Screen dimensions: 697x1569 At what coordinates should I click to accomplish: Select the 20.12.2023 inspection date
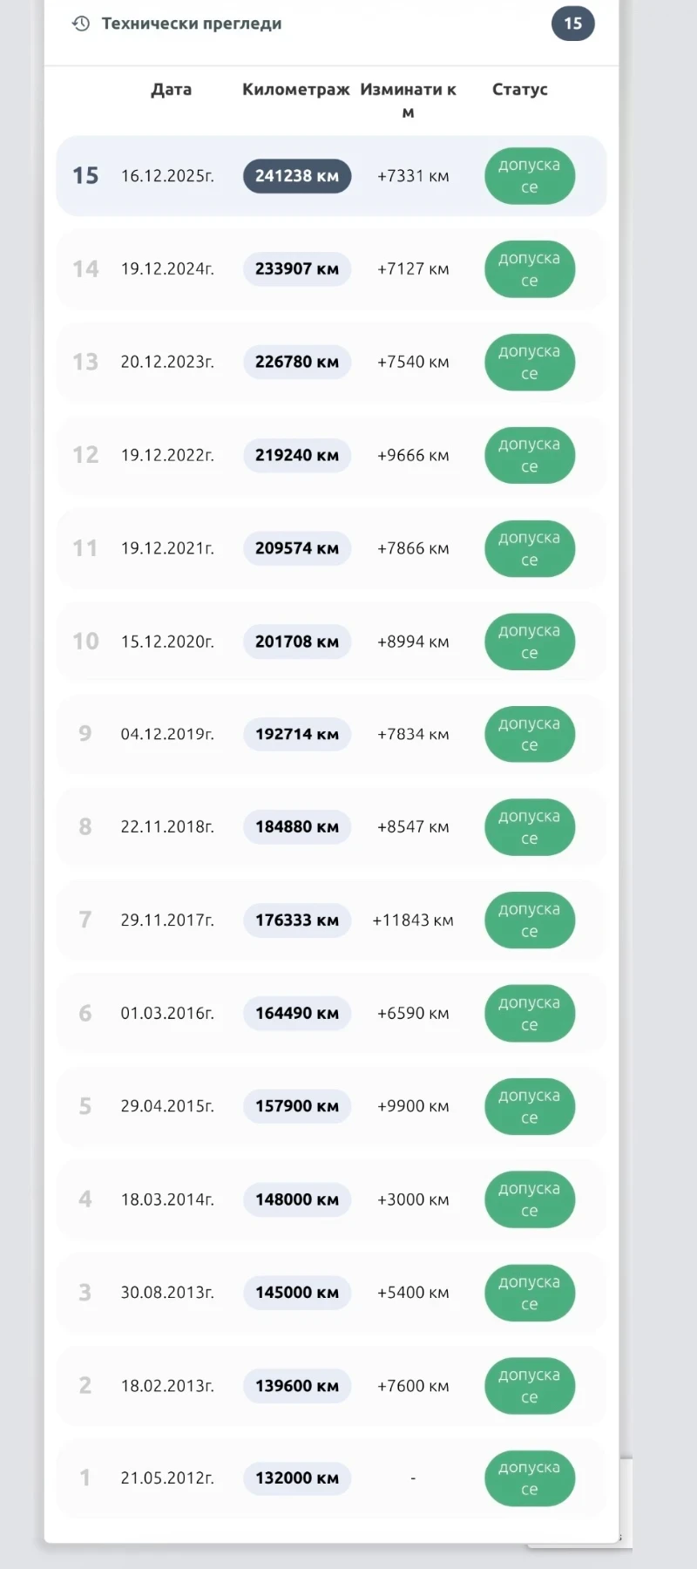point(167,362)
